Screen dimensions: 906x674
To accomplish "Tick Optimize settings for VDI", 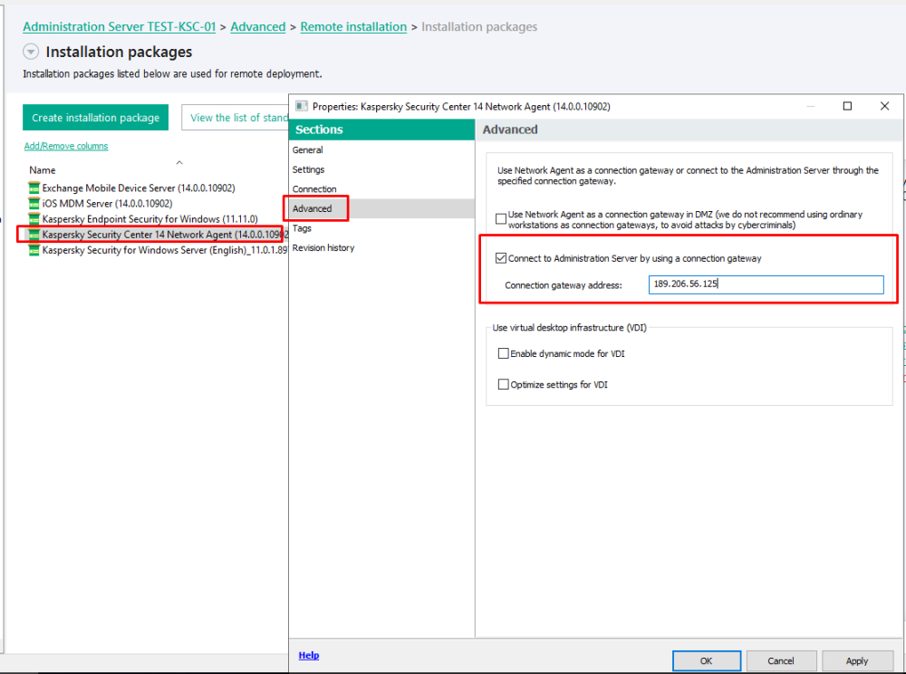I will (503, 384).
